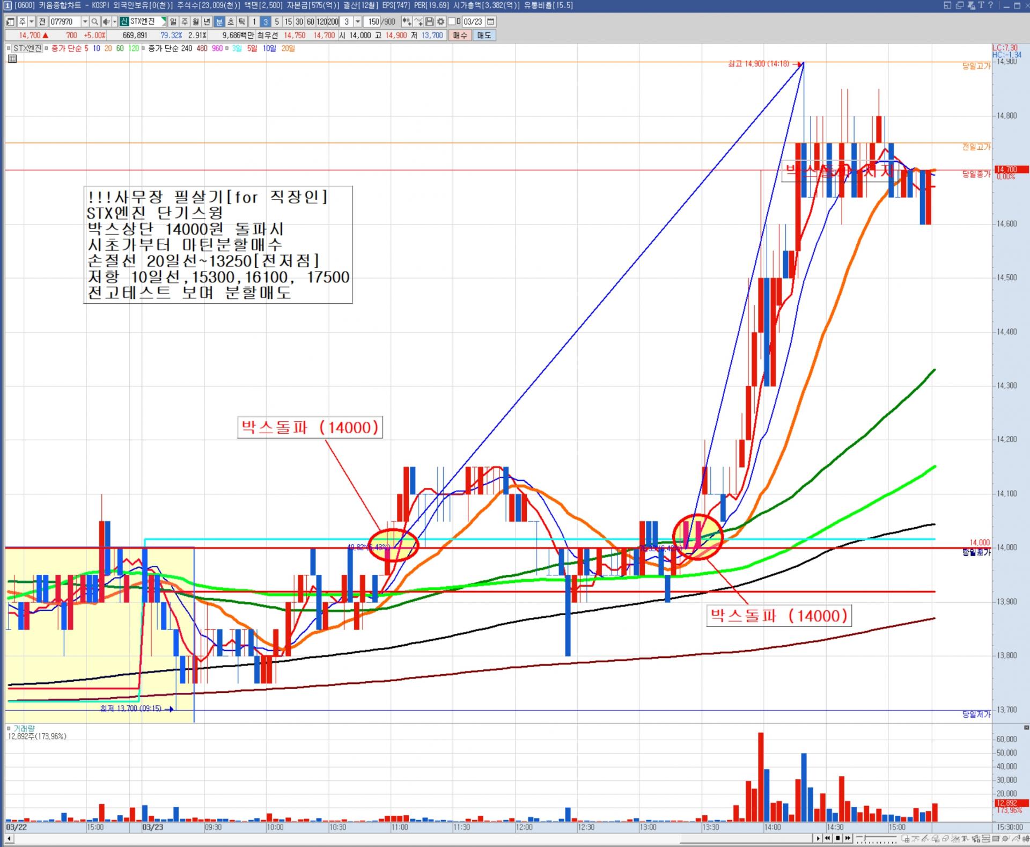Open the 주 market type dropdown arrow
Viewport: 1030px width, 847px height.
[x=32, y=22]
